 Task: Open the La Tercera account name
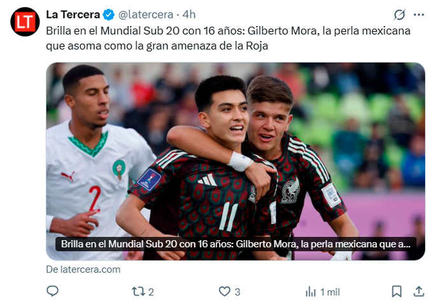coord(73,15)
